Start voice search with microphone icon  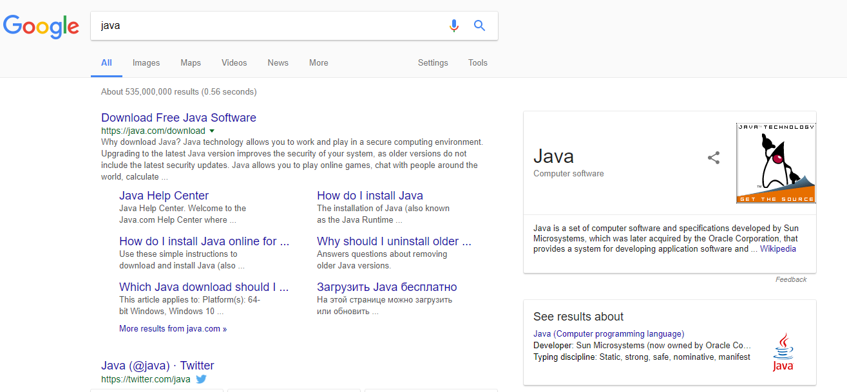tap(454, 26)
